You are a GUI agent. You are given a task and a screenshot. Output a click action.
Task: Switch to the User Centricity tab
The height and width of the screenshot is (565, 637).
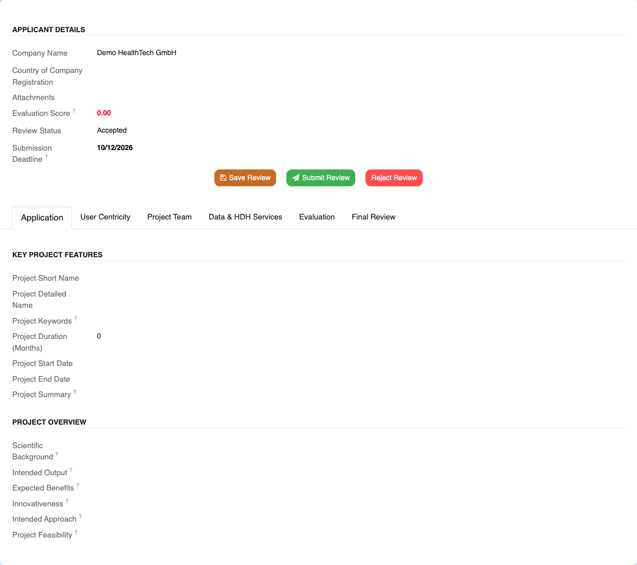(x=105, y=217)
